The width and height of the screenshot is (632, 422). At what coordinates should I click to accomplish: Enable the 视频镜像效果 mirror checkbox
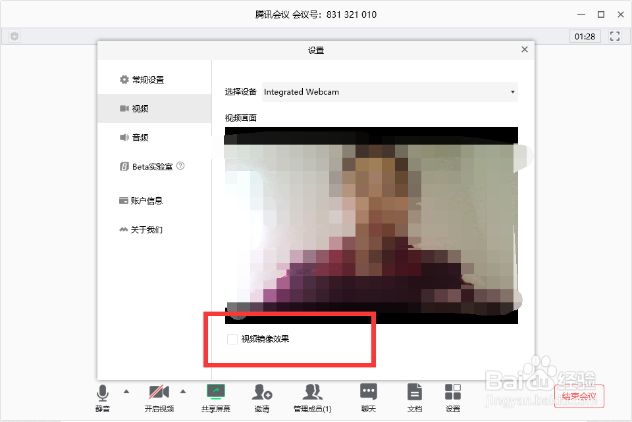coord(232,339)
